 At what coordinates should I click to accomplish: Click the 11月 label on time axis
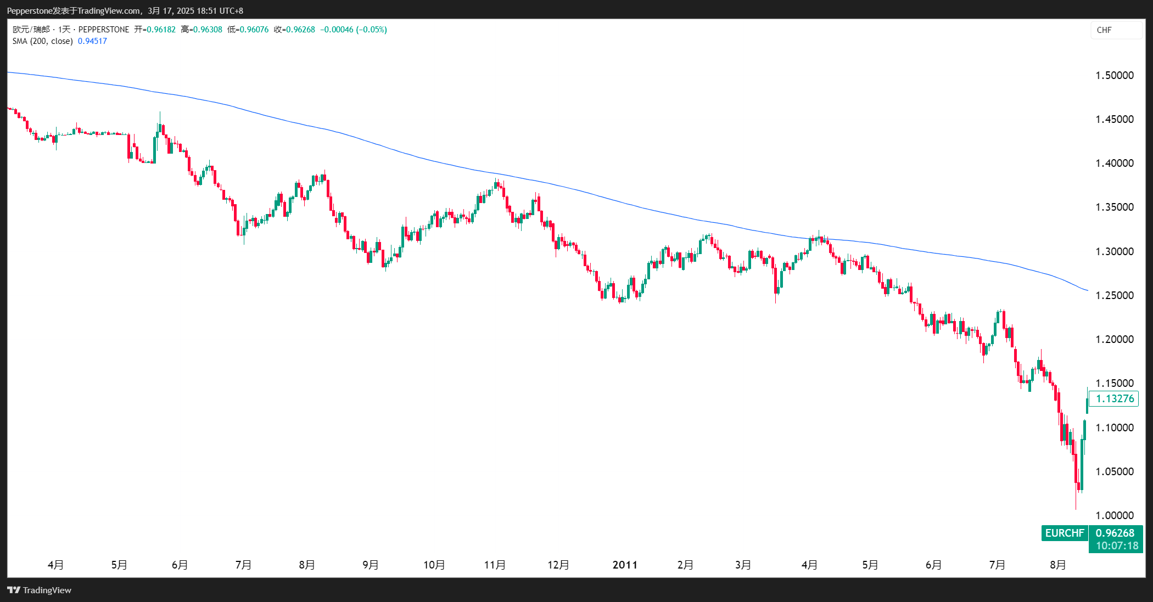[495, 565]
